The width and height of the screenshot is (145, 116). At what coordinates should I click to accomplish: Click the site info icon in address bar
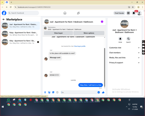[16, 7]
